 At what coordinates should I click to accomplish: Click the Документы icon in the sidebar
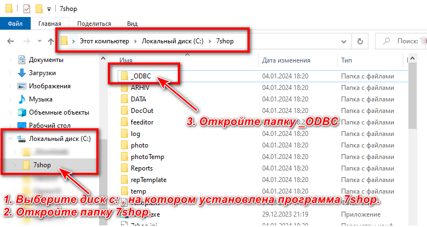tap(22, 60)
